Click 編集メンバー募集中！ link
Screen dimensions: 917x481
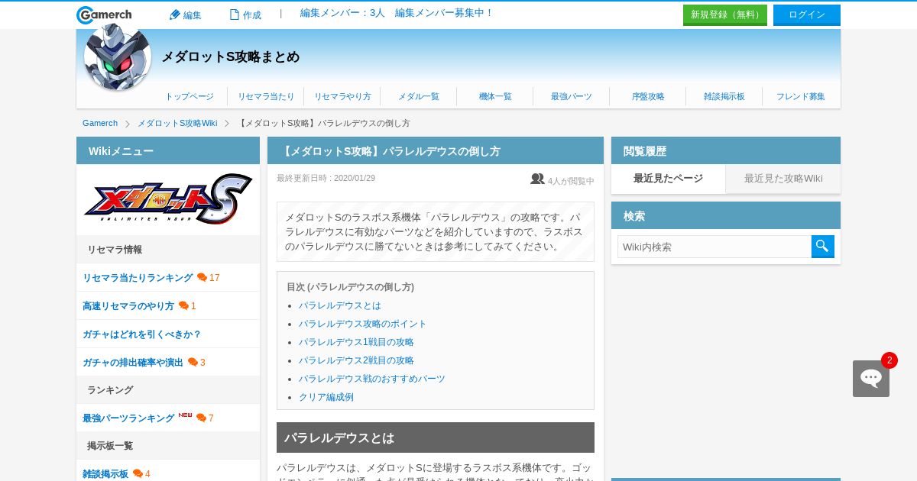tap(445, 13)
